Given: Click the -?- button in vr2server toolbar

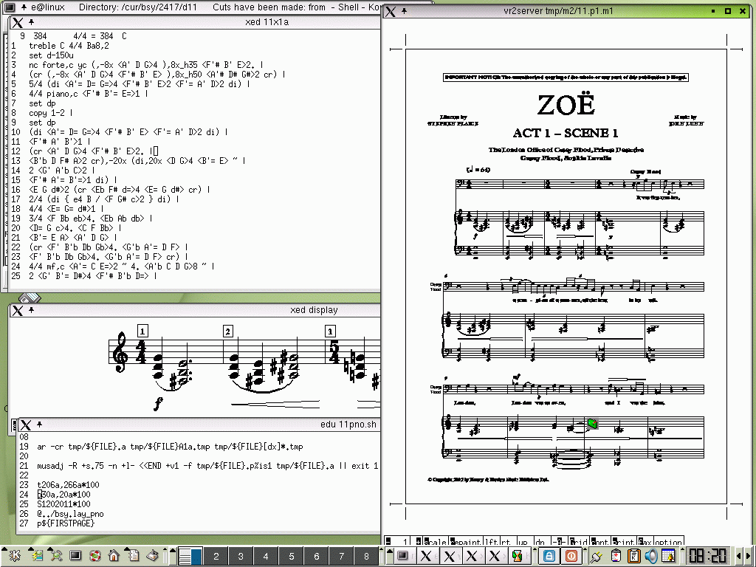Looking at the screenshot, I should tap(558, 542).
